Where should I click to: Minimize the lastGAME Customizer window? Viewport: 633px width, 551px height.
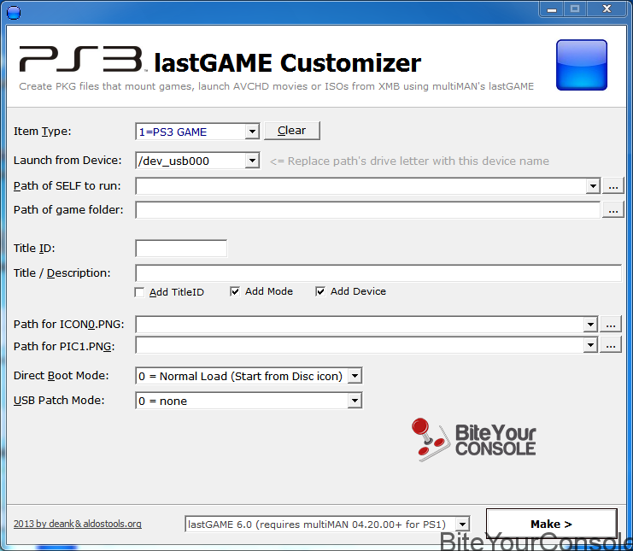click(552, 9)
